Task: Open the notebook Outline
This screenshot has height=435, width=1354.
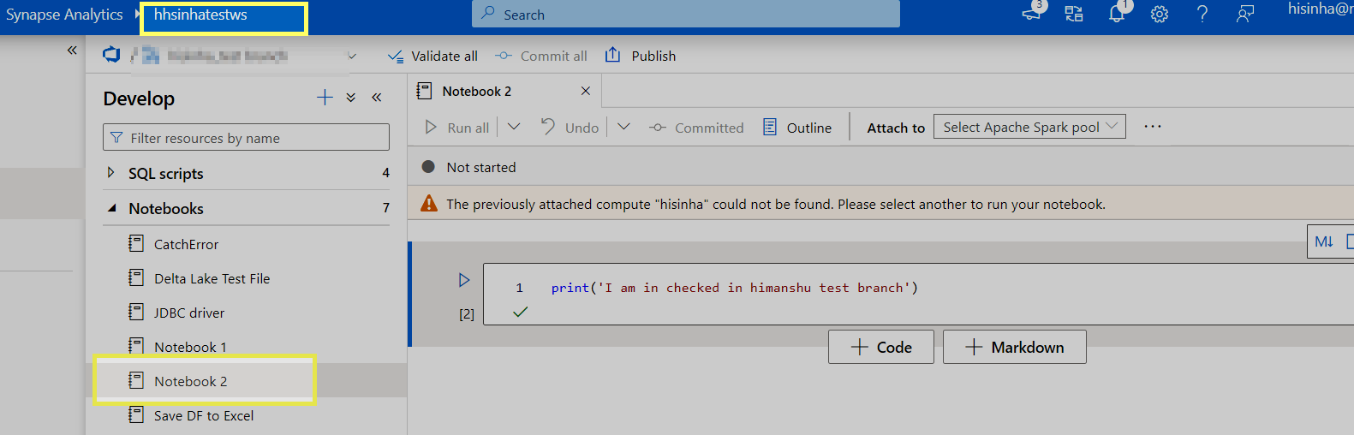Action: coord(797,128)
